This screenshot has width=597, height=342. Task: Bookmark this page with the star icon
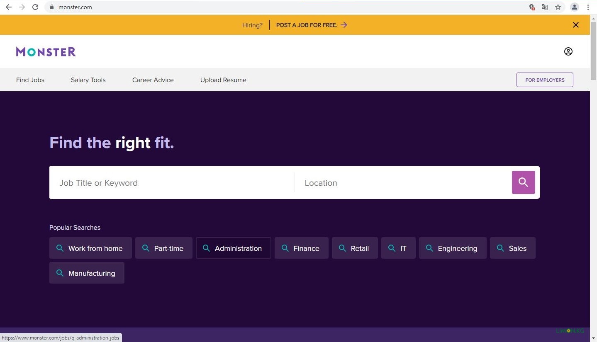[x=558, y=7]
